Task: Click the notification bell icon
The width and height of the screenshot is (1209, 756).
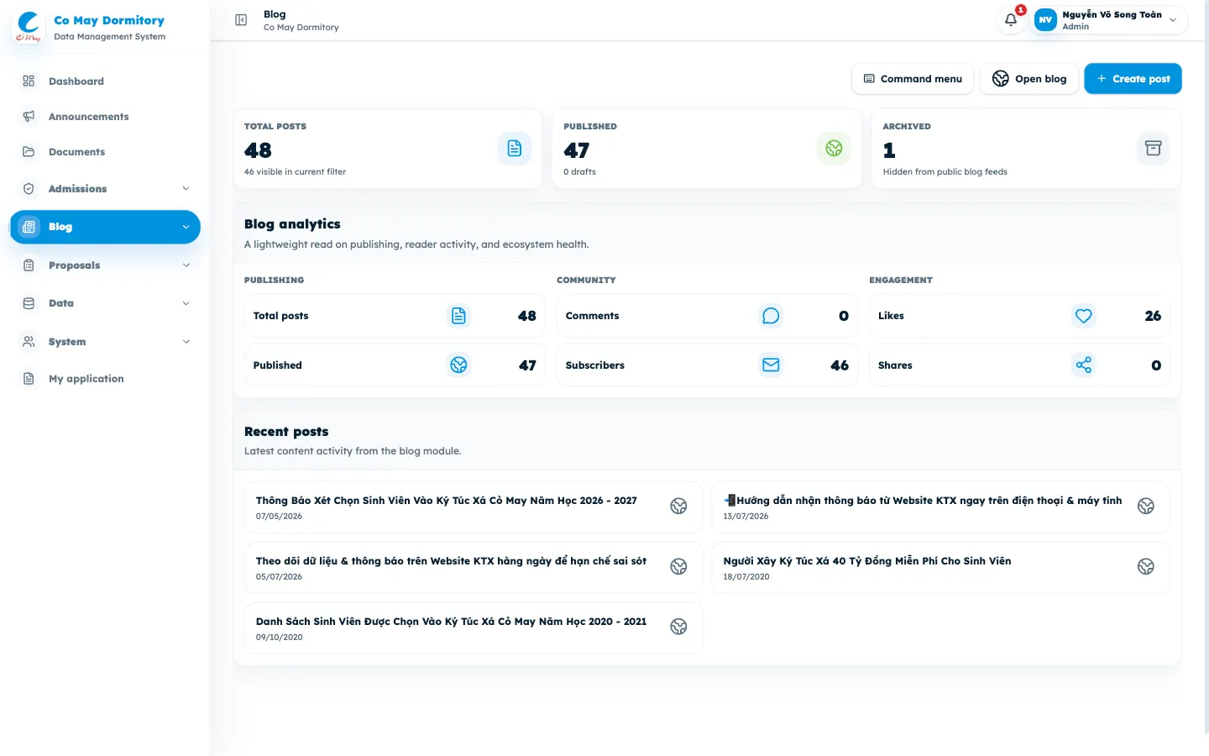Action: tap(1011, 20)
